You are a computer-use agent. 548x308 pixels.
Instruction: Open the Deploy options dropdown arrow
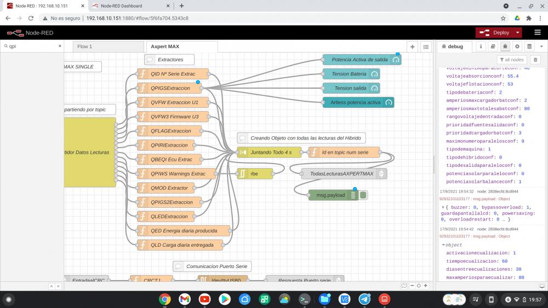pyautogui.click(x=518, y=32)
